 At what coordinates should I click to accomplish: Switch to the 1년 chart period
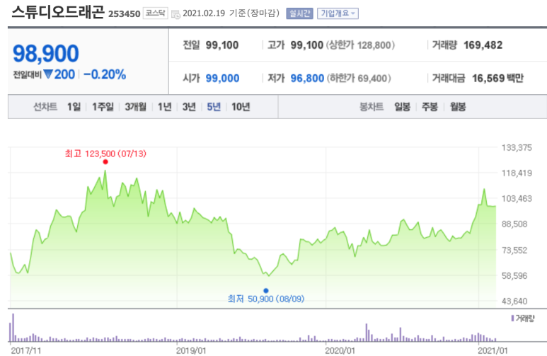[x=164, y=107]
